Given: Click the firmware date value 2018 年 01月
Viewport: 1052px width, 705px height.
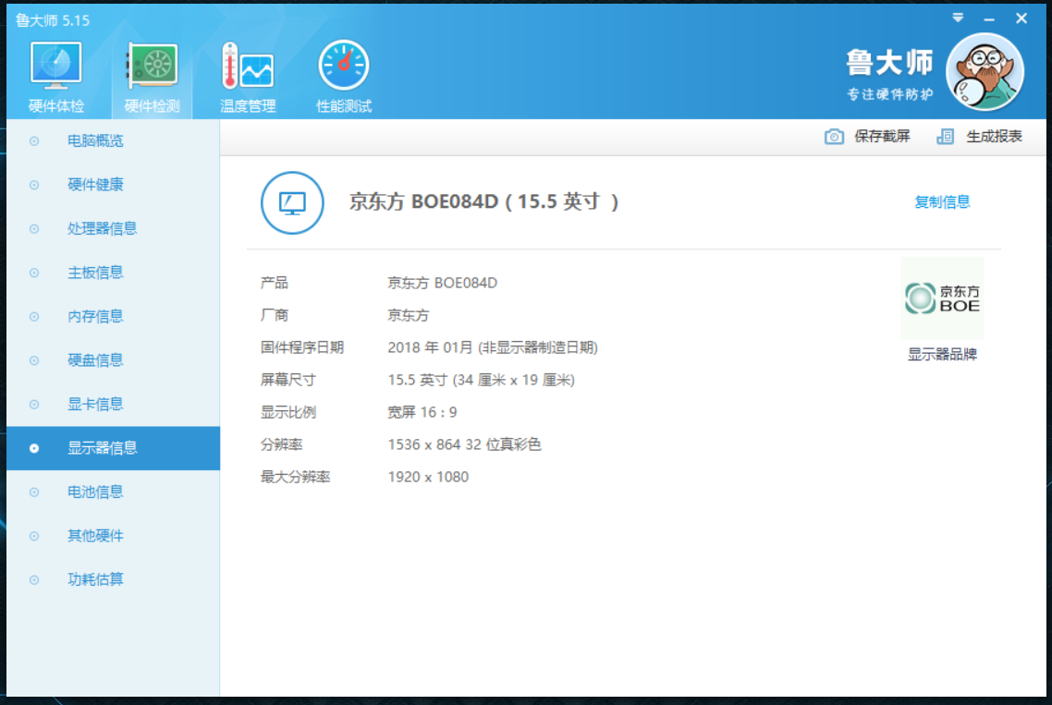Looking at the screenshot, I should [x=430, y=347].
